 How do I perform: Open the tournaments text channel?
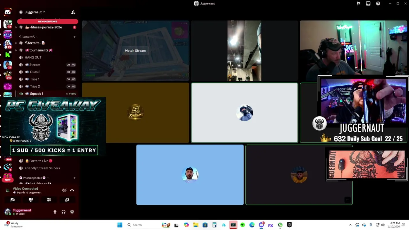pos(48,50)
